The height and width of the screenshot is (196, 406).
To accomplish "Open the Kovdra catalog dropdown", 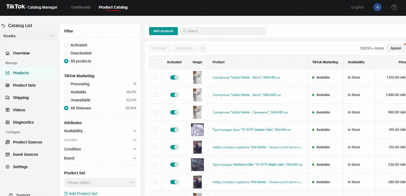I will coord(29,36).
